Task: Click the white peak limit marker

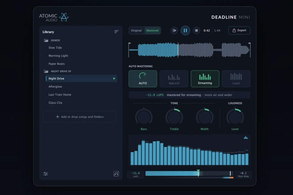Action: [x=230, y=173]
